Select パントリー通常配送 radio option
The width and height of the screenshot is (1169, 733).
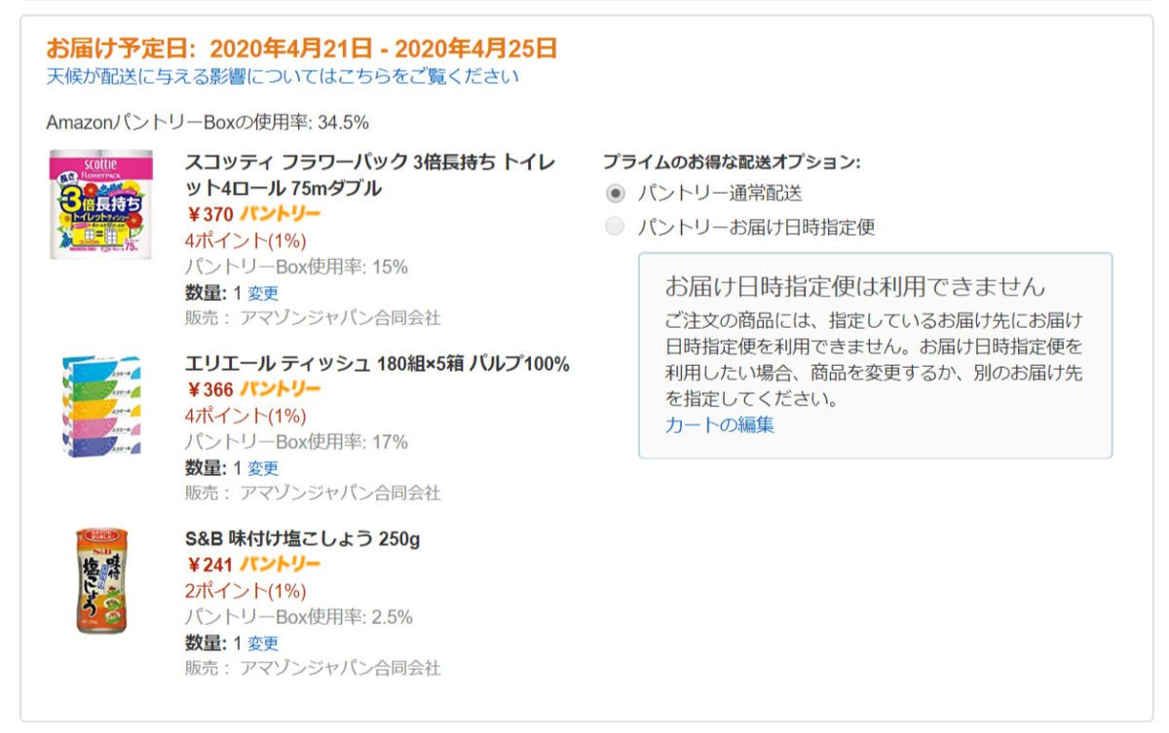(615, 193)
